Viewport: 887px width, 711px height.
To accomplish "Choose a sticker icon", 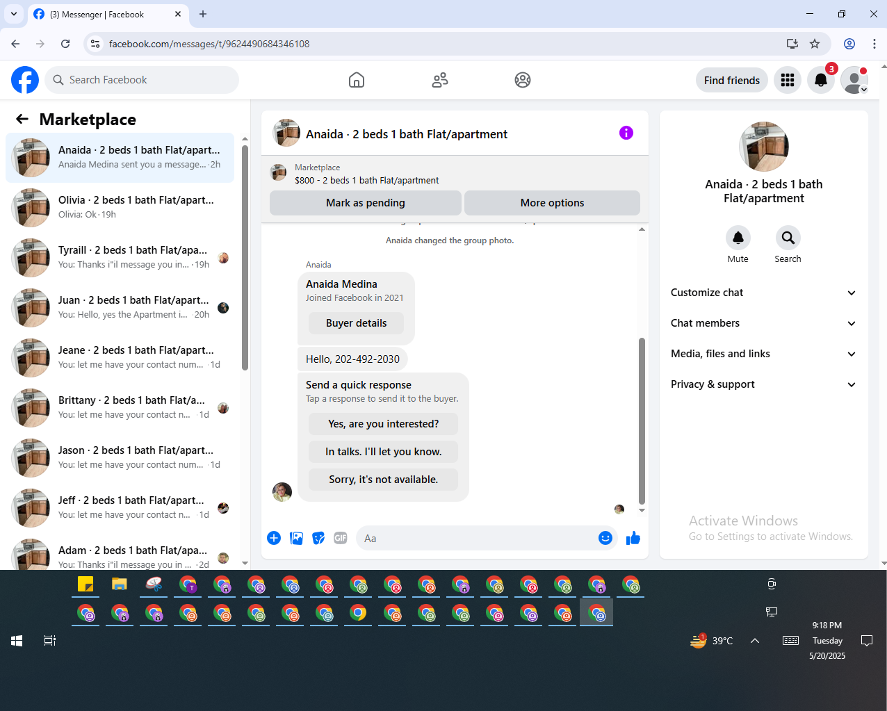I will (318, 538).
